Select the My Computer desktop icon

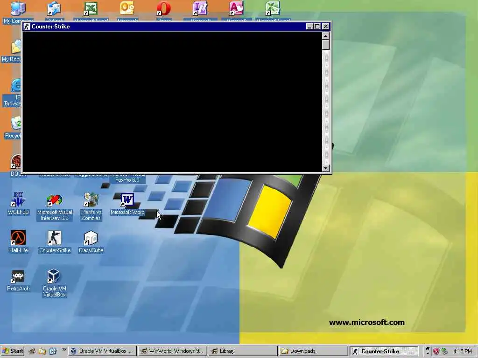click(x=18, y=8)
